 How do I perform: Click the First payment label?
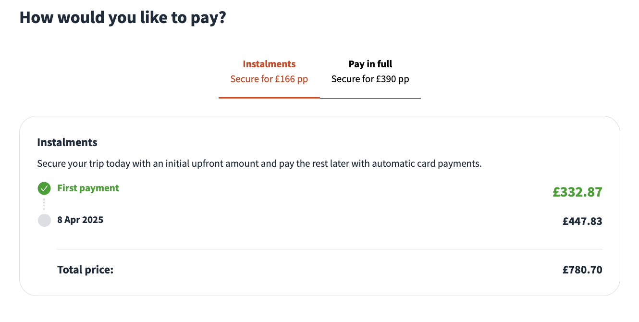[88, 188]
